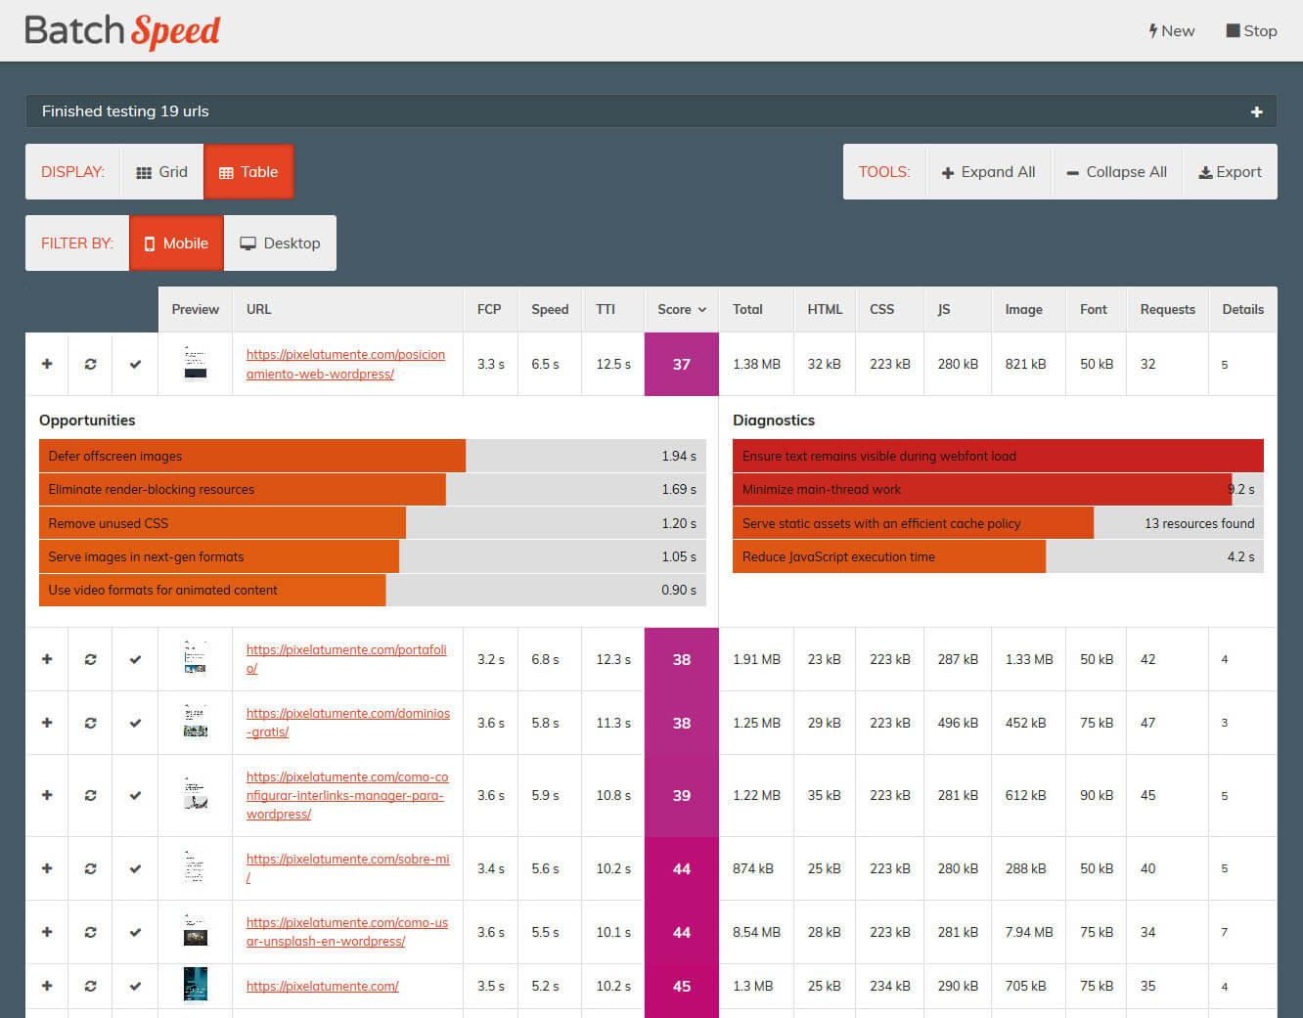The height and width of the screenshot is (1018, 1303).
Task: Retest the posicionamiento-web-wordpress URL via refresh icon
Action: click(90, 364)
